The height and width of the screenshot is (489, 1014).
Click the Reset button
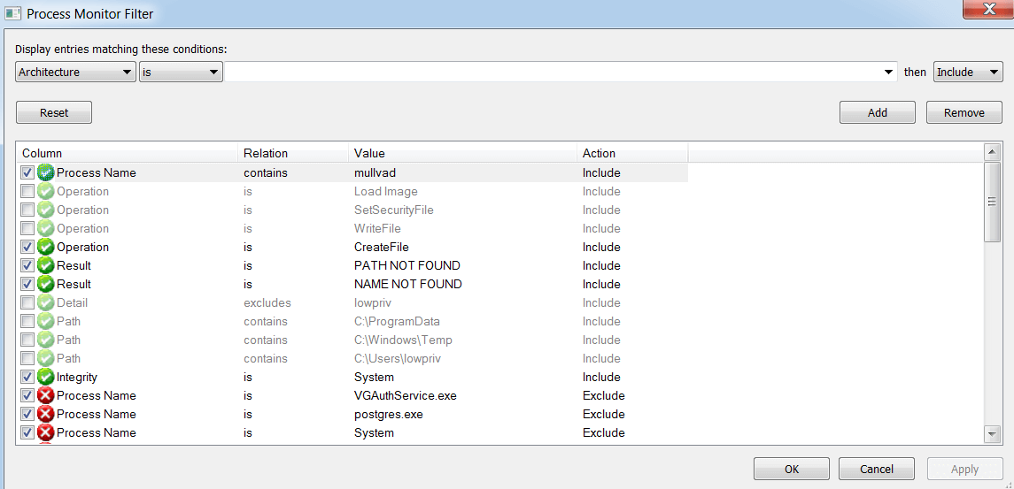pos(54,112)
